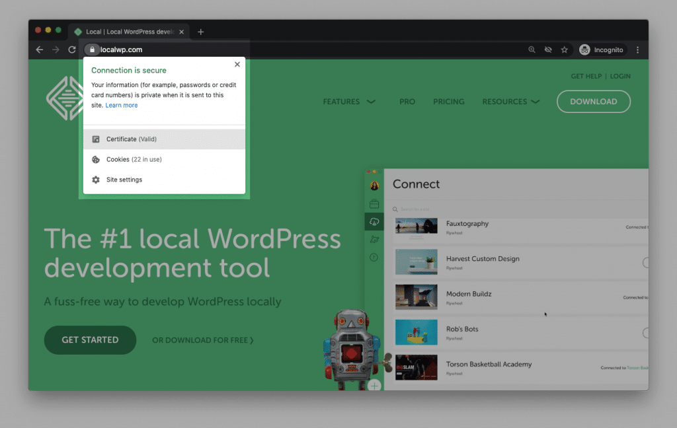Open the GET HELP link
Screen dimensions: 677x428
click(586, 77)
